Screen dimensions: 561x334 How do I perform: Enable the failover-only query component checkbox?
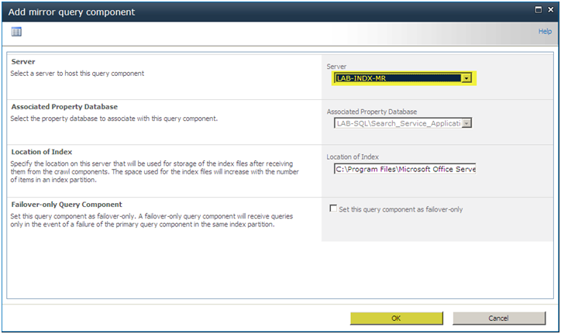[333, 208]
